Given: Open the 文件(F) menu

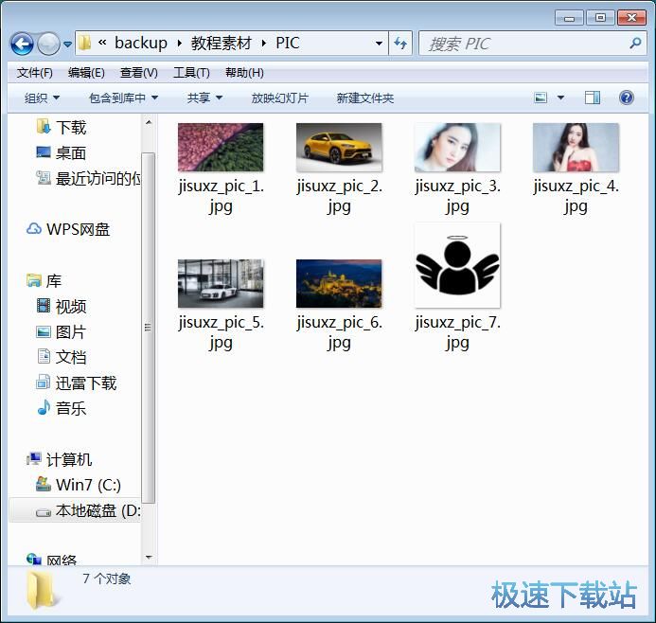Looking at the screenshot, I should click(35, 73).
